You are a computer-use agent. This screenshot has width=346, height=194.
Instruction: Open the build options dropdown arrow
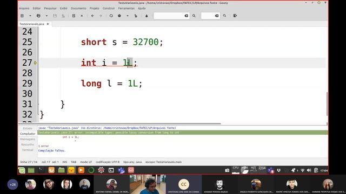click(x=128, y=16)
